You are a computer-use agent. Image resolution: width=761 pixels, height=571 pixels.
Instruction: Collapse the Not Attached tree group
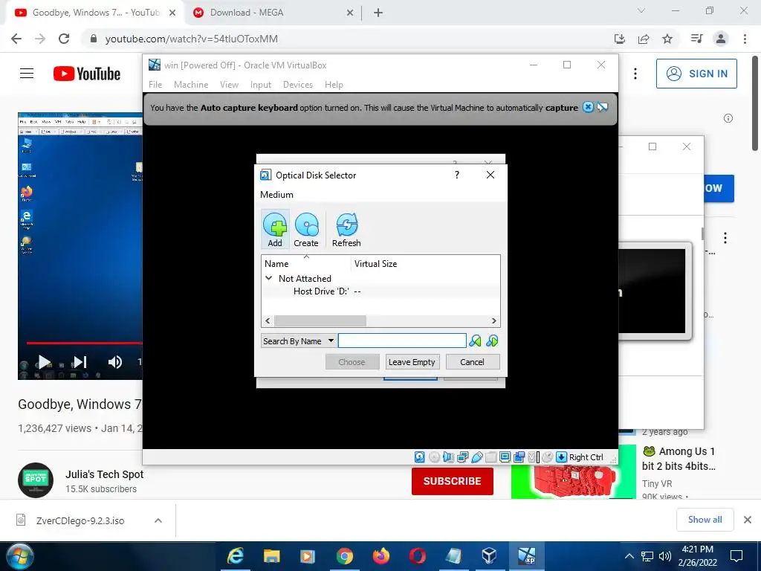click(x=268, y=278)
